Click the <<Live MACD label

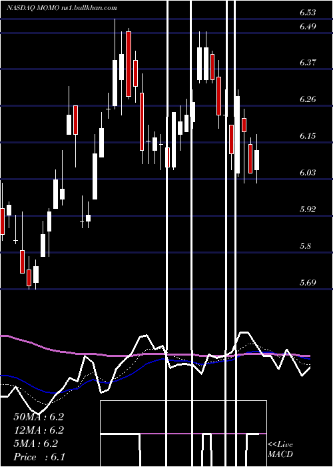pyautogui.click(x=280, y=450)
